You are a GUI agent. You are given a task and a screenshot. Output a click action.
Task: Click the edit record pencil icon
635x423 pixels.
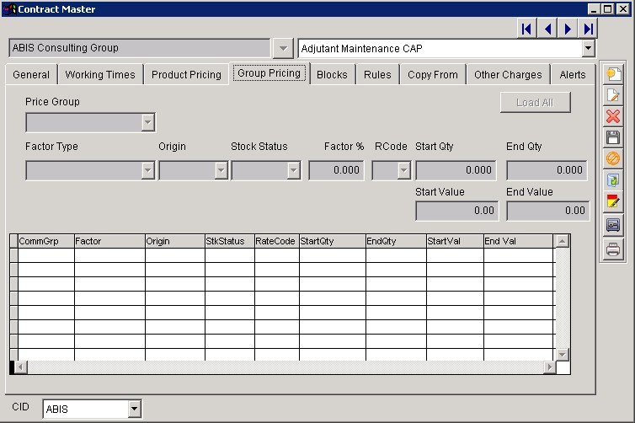tap(613, 95)
